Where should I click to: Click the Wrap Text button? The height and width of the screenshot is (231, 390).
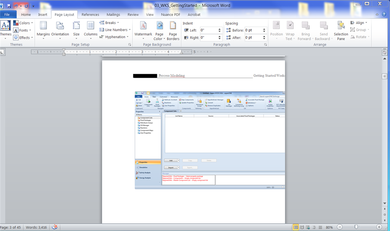290,30
